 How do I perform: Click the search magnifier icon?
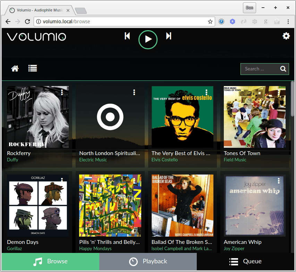283,69
